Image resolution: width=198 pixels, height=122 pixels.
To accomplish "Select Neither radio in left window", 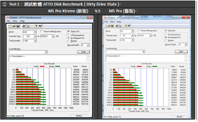I will tap(69, 41).
